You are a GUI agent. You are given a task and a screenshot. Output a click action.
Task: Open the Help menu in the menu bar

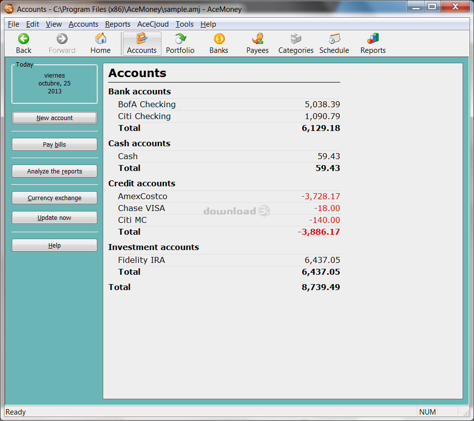point(208,24)
